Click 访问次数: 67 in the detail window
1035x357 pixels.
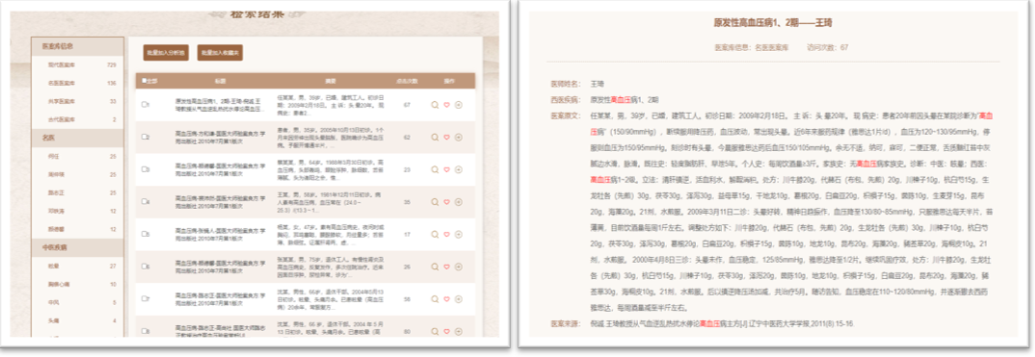(828, 47)
